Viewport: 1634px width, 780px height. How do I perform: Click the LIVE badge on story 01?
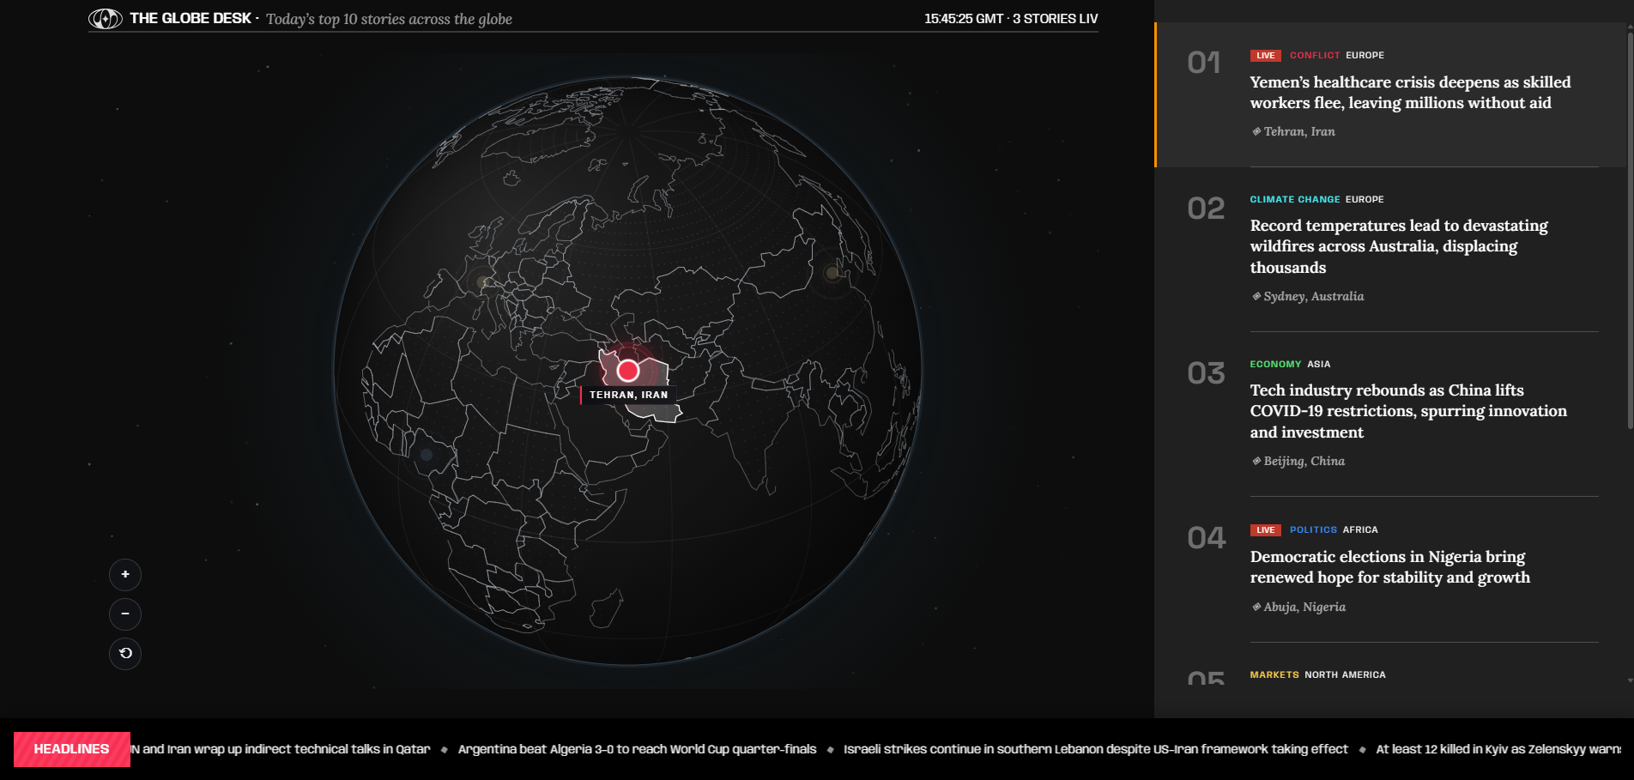pos(1266,56)
